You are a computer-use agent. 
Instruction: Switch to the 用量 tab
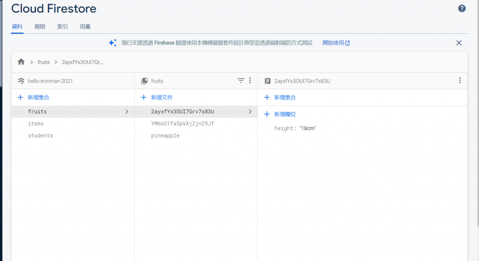tap(85, 27)
